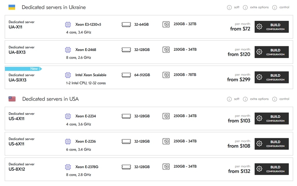
Task: Click the control info icon in the USA header
Action: tap(275, 99)
